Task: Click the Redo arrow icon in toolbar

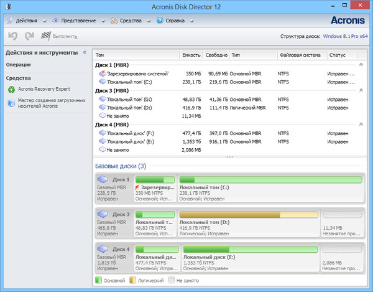Action: tap(29, 37)
